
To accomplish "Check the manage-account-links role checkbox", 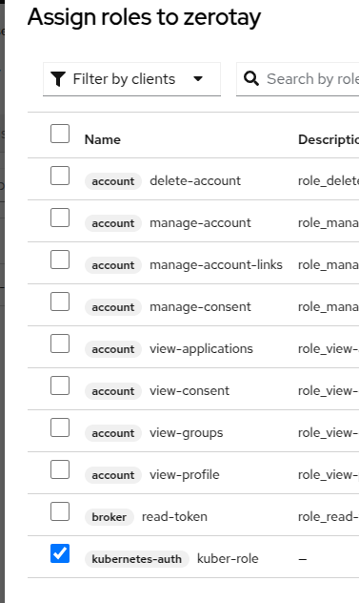I will click(60, 260).
